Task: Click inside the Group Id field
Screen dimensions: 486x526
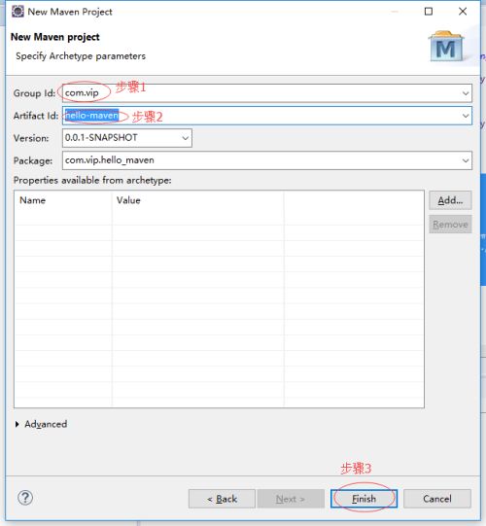Action: click(x=266, y=93)
